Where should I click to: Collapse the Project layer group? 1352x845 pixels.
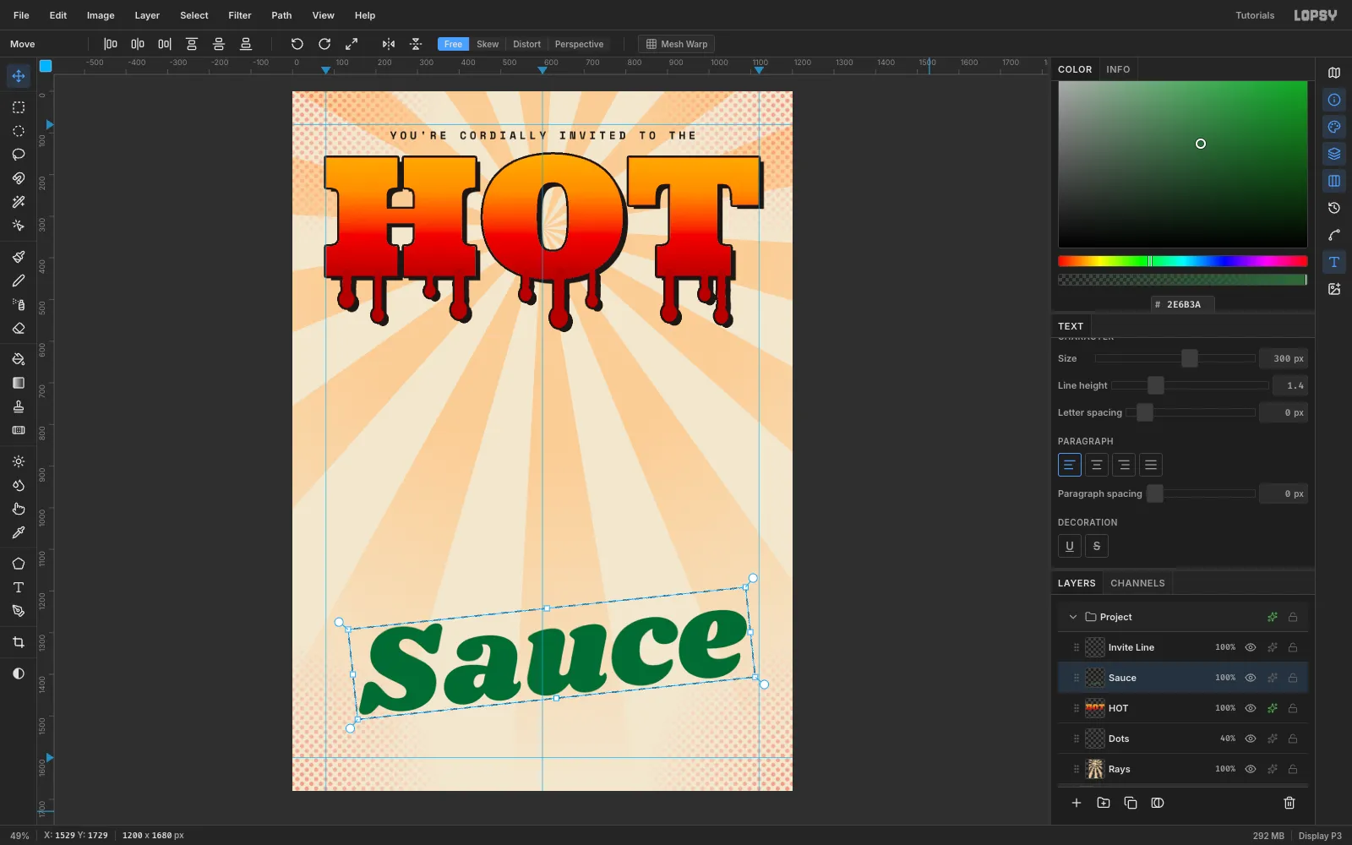pos(1073,617)
